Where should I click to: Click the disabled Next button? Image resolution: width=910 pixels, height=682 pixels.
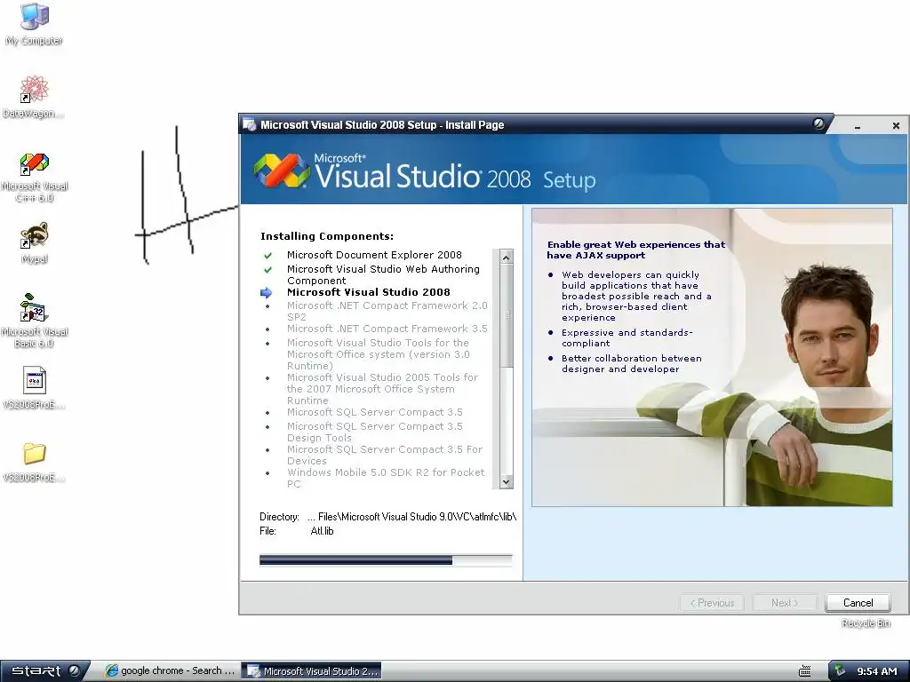coord(785,603)
